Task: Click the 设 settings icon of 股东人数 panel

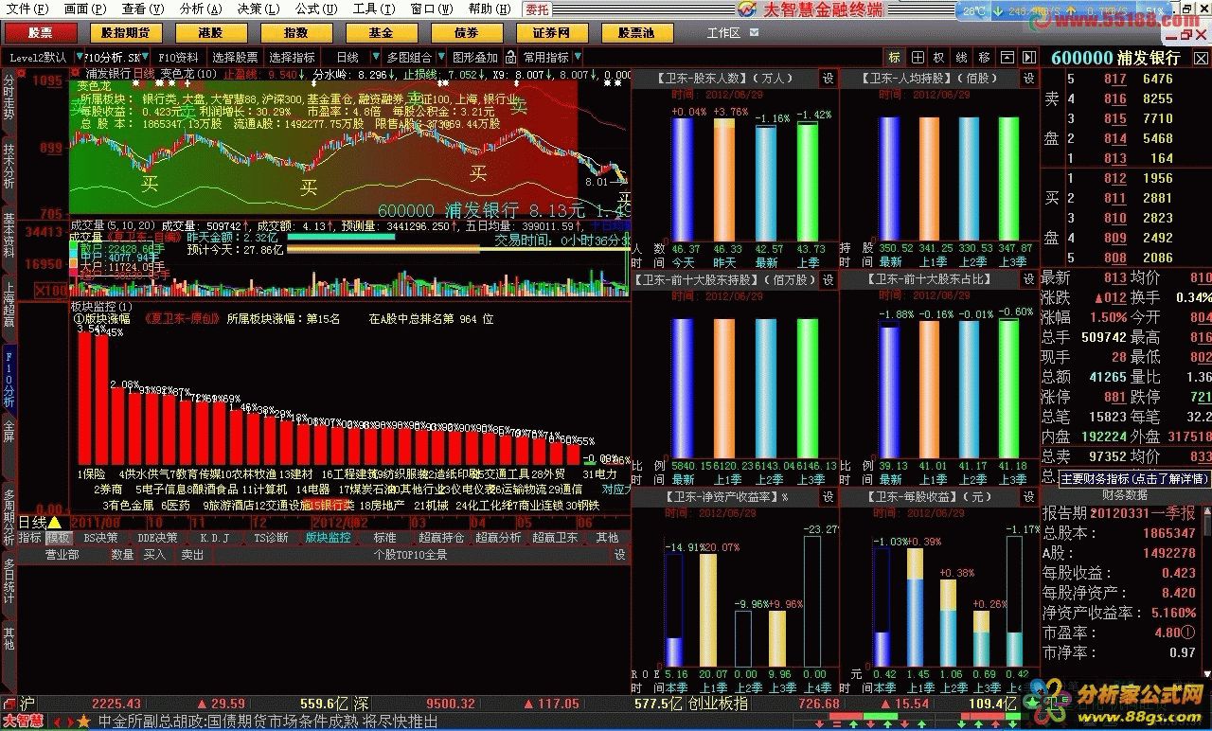Action: [828, 79]
